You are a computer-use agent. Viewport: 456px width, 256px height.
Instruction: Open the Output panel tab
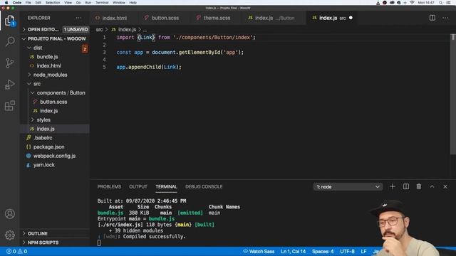click(138, 186)
